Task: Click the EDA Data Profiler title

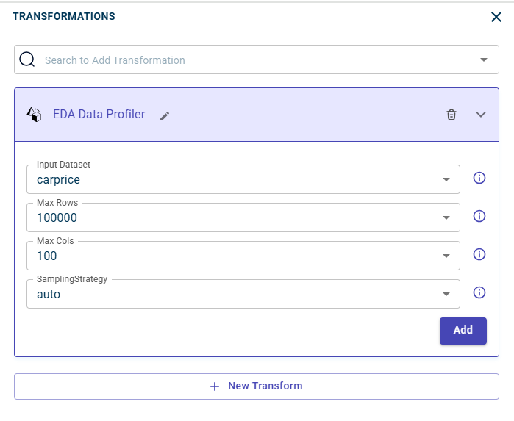Action: point(99,115)
